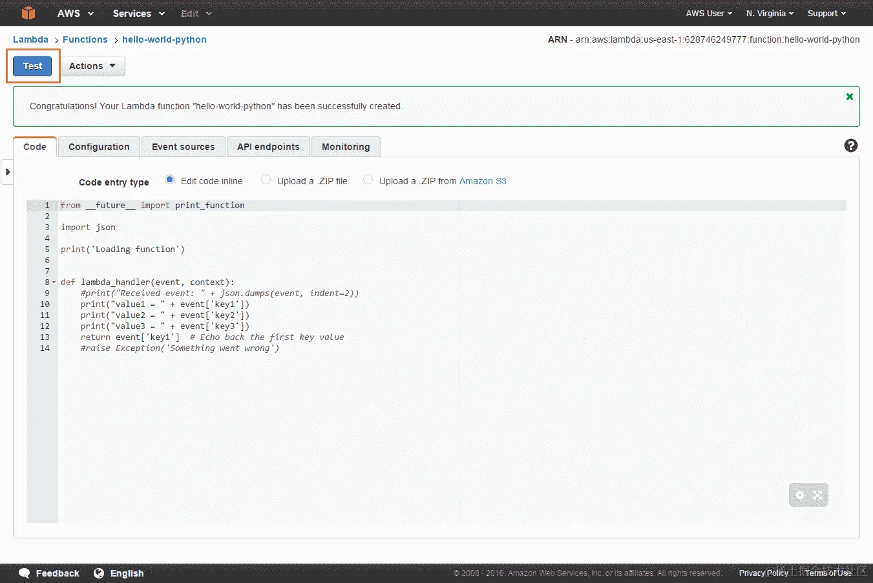Open code editor settings gear icon
This screenshot has width=873, height=583.
(x=800, y=495)
